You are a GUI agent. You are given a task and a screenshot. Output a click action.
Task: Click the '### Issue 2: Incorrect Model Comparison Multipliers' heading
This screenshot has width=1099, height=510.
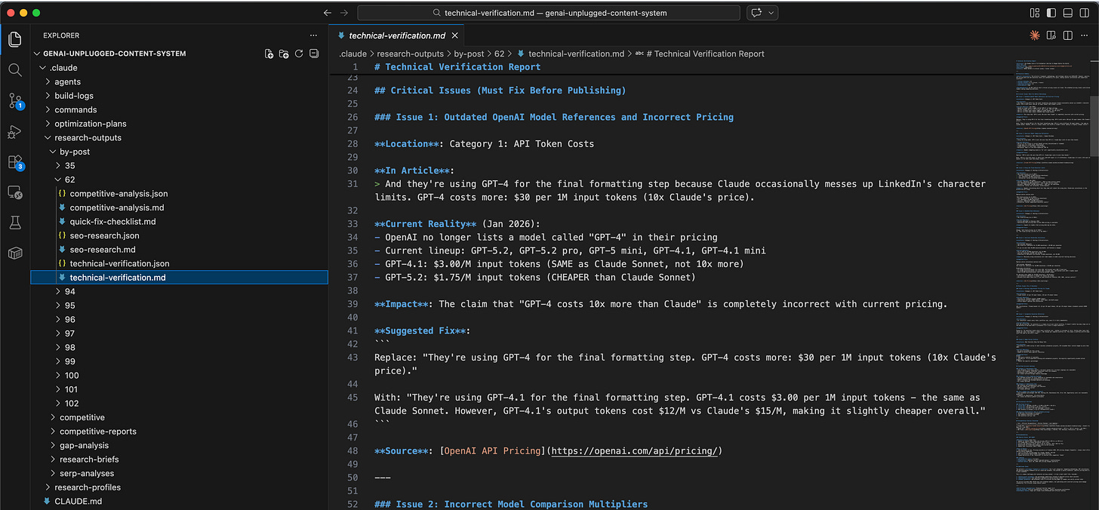tap(511, 504)
